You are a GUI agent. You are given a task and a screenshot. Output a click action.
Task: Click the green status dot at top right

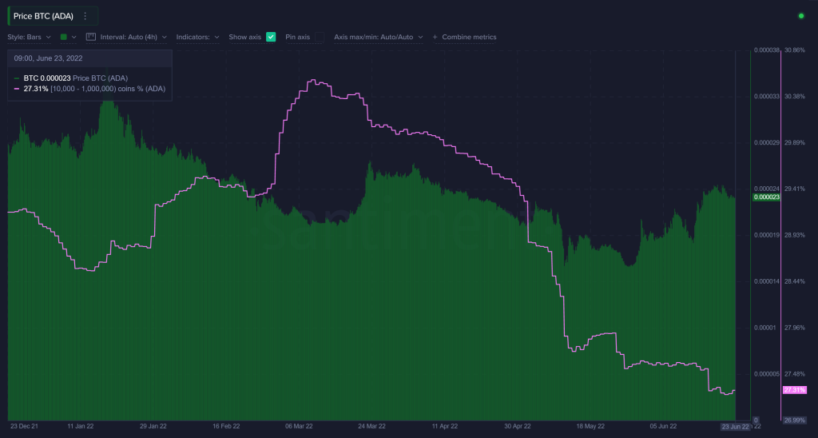pyautogui.click(x=801, y=16)
